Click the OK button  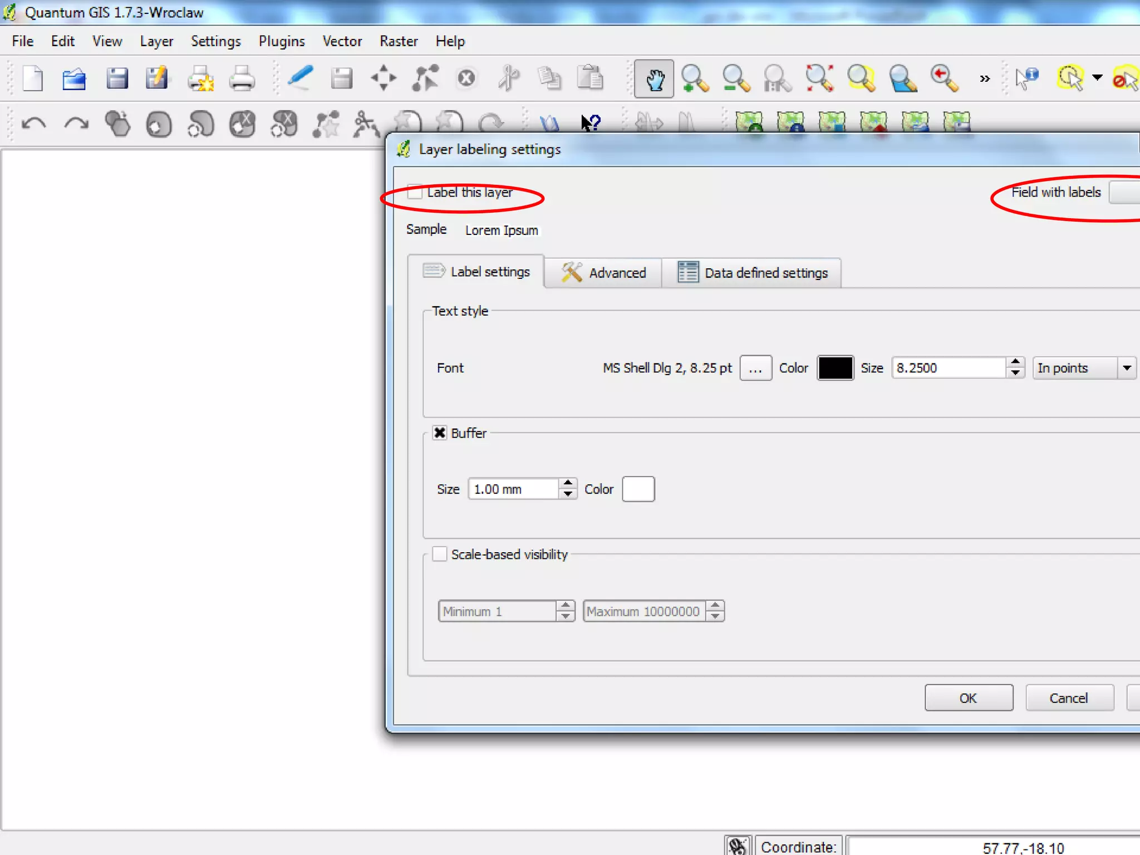pyautogui.click(x=968, y=698)
